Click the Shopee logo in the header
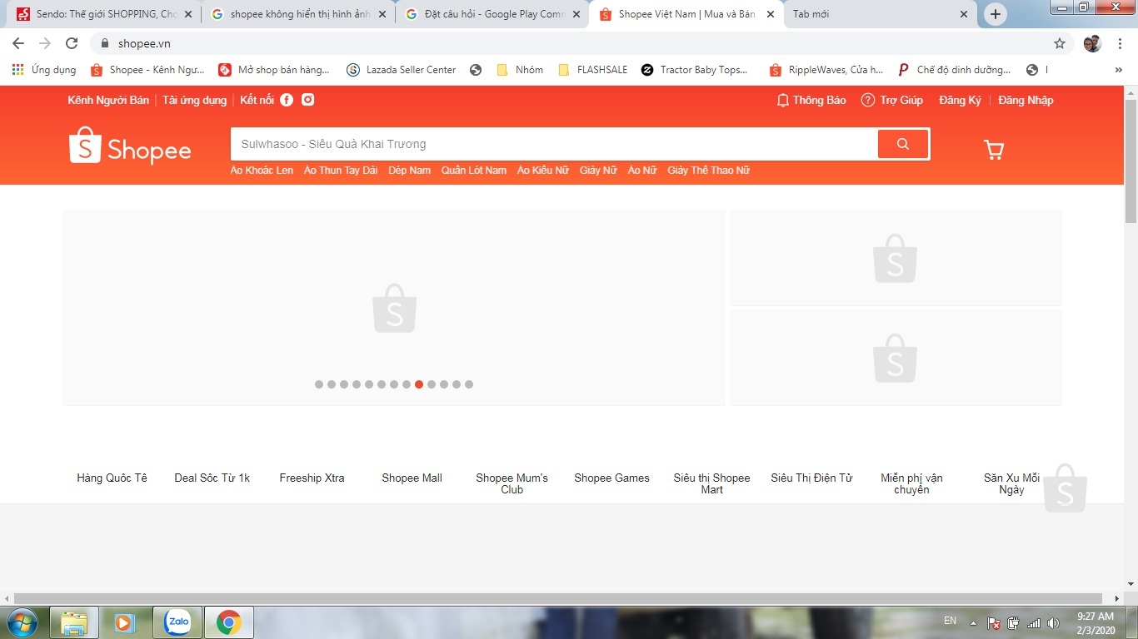The image size is (1138, 639). [x=130, y=146]
